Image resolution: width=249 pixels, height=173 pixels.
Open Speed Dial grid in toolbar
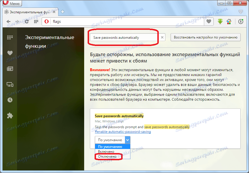tap(36, 22)
